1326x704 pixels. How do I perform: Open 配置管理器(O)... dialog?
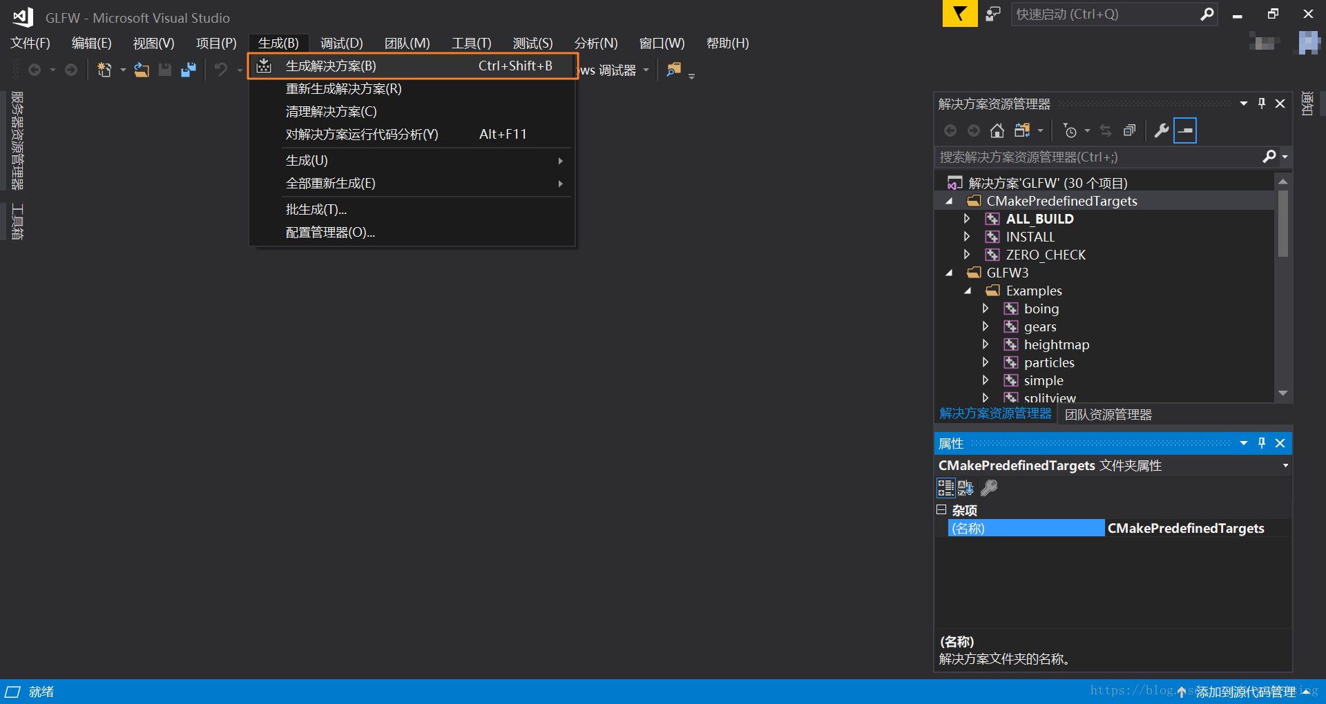[412, 233]
